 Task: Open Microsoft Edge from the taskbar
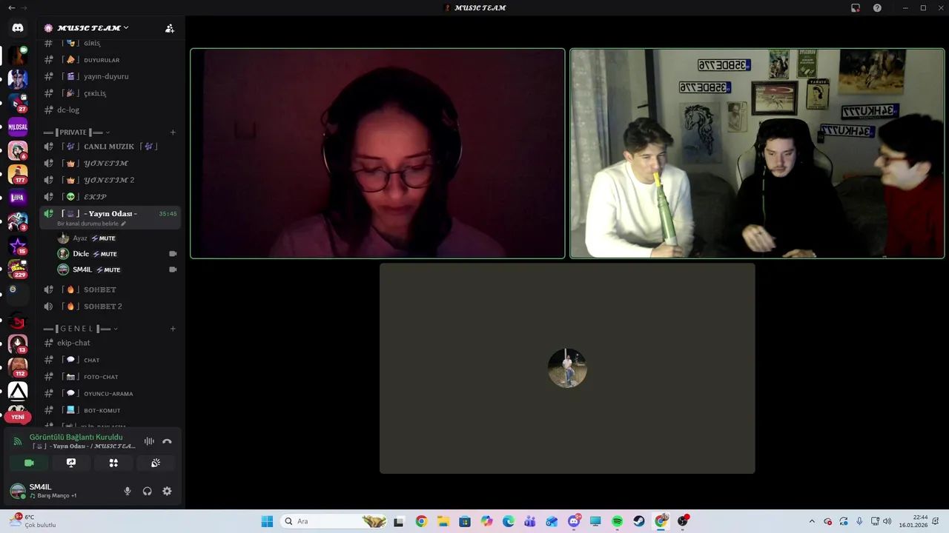tap(508, 521)
